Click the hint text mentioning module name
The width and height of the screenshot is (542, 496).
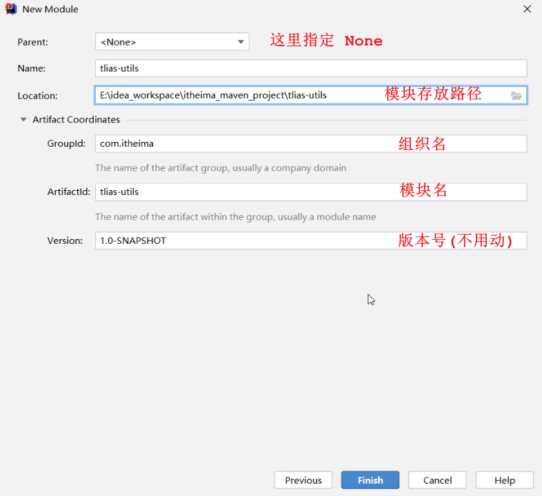coord(235,216)
